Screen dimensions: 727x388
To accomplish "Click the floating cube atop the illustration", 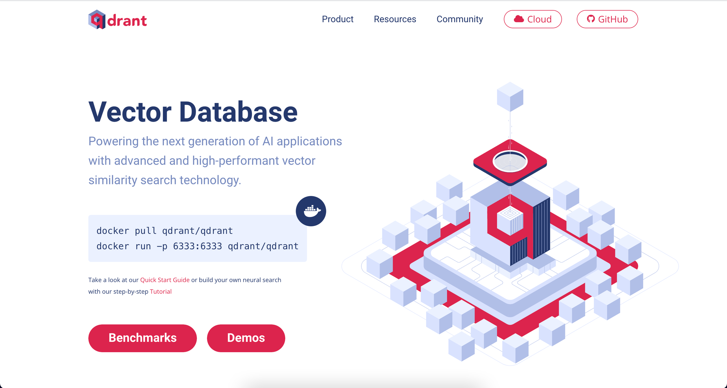I will [x=510, y=97].
